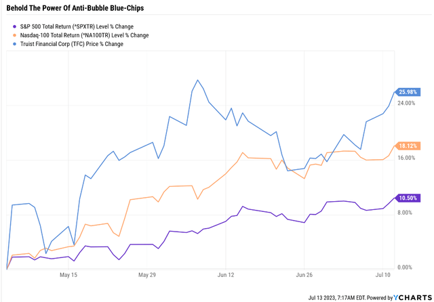
Task: Click the May 15 date axis label
Action: pos(68,275)
